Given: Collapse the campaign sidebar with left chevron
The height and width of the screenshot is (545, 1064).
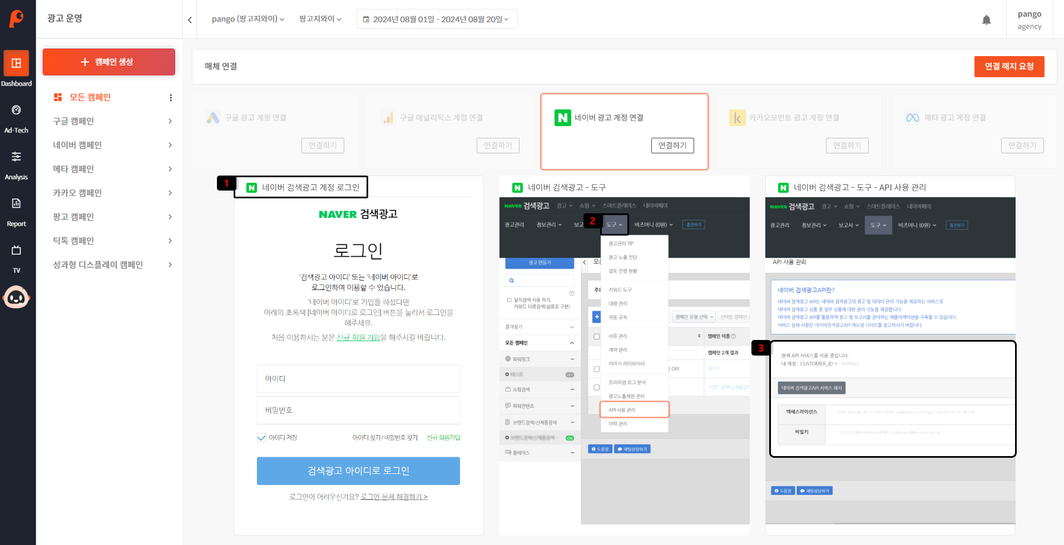Looking at the screenshot, I should (190, 20).
